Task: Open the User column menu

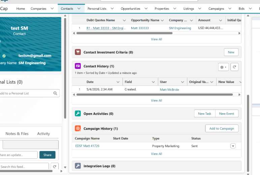Action: click(183, 82)
